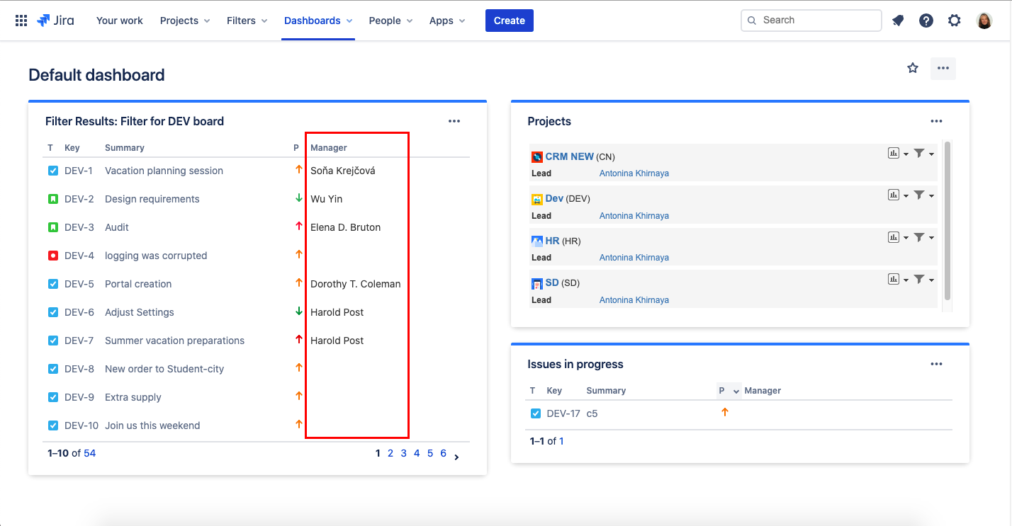Viewport: 1012px width, 526px height.
Task: Open the settings gear icon
Action: pyautogui.click(x=955, y=21)
